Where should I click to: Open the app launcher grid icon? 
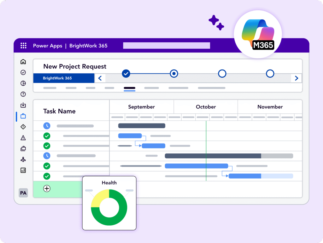tap(23, 46)
